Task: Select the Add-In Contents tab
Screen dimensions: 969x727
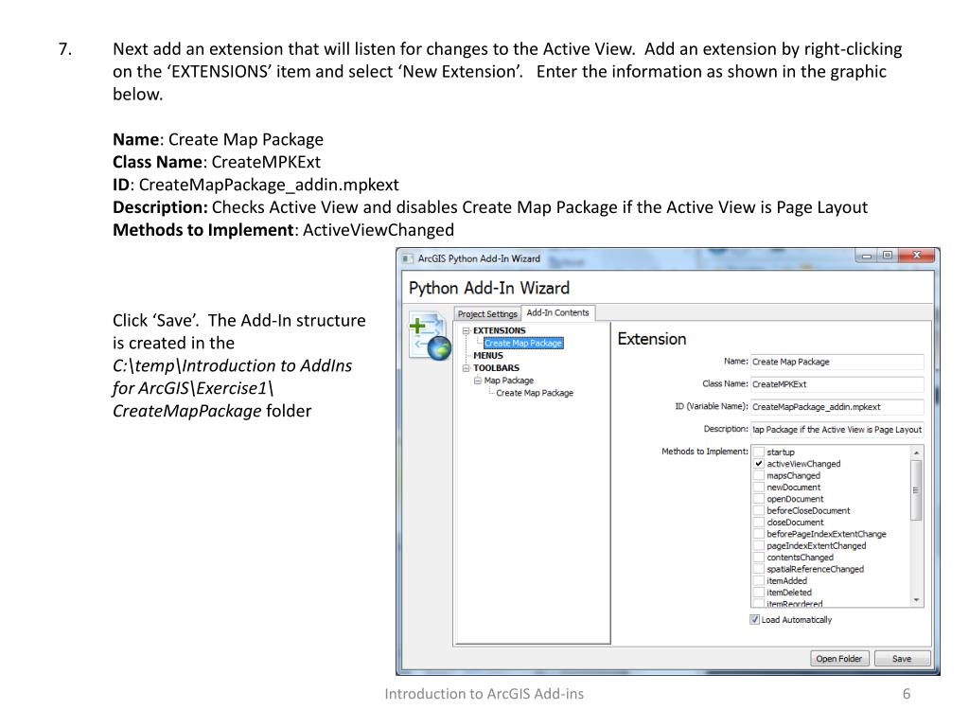Action: 557,312
